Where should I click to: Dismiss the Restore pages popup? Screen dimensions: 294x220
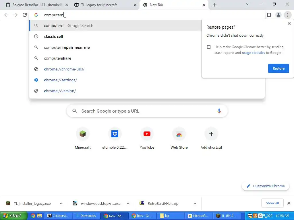click(x=289, y=23)
